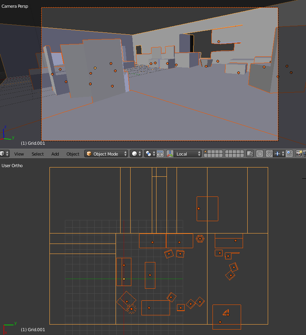Viewport: 306px width, 335px height.
Task: Select the hexagonal object in ortho view
Action: coord(200,239)
